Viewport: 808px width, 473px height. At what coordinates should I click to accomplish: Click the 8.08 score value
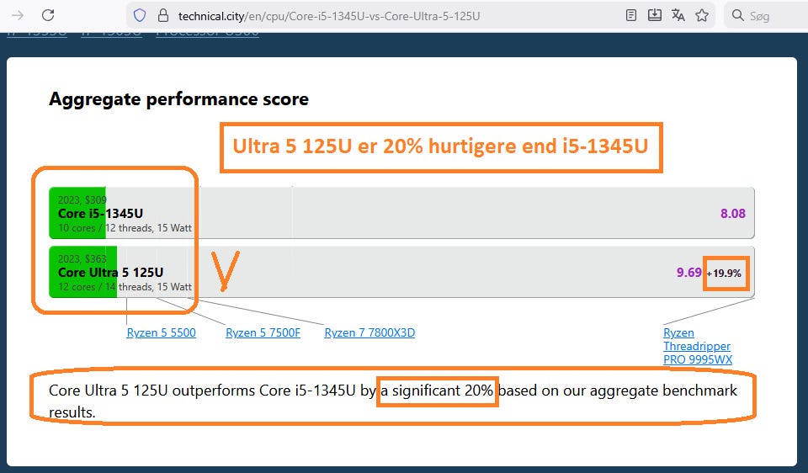coord(733,213)
